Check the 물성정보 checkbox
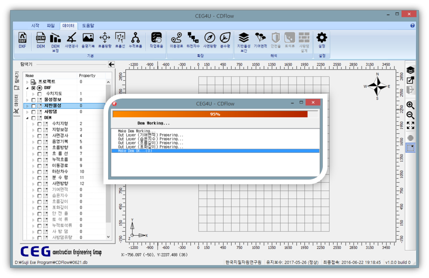Image resolution: width=429 pixels, height=278 pixels. (34, 100)
